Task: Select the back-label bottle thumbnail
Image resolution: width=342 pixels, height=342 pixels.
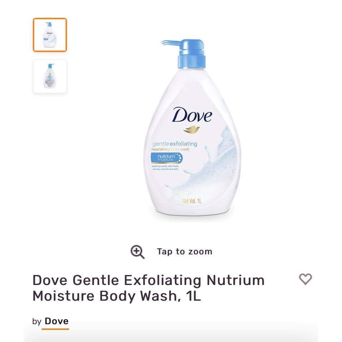Action: [50, 76]
